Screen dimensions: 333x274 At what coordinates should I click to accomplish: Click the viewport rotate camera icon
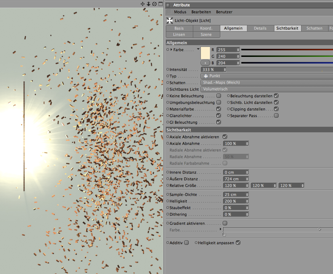154,4
